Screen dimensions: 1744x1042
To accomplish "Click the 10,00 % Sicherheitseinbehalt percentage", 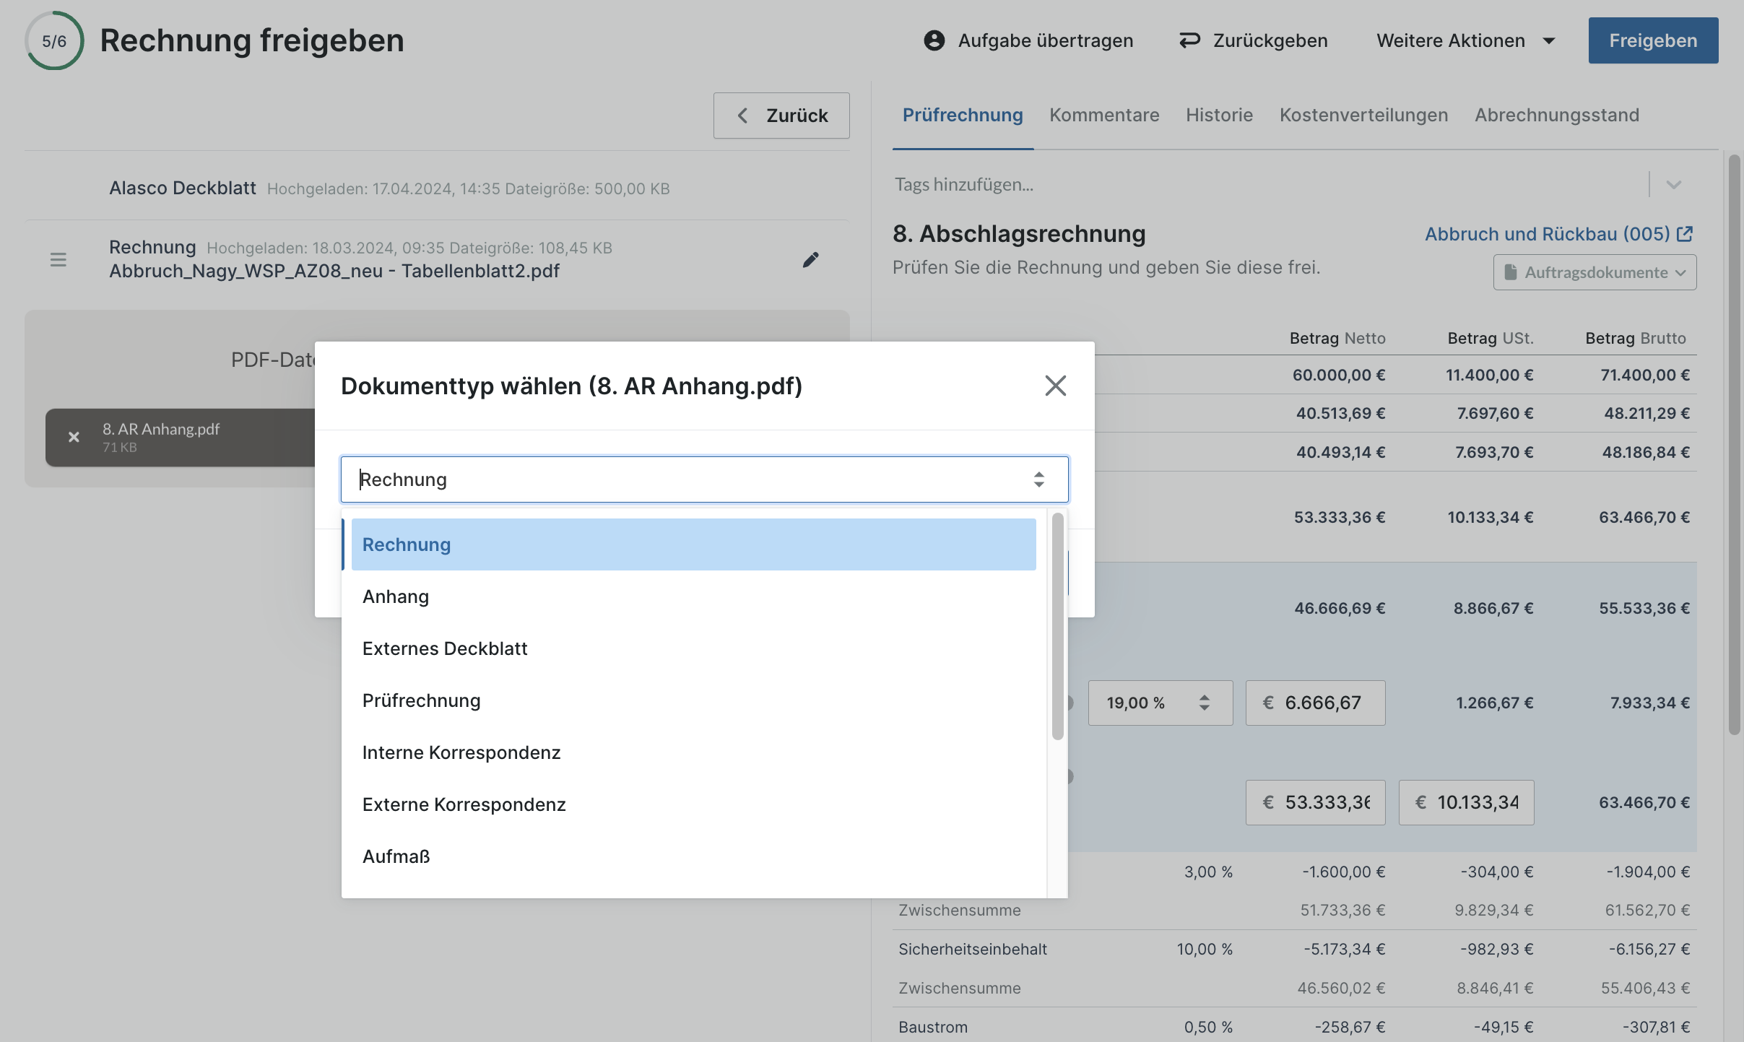I will click(1205, 949).
